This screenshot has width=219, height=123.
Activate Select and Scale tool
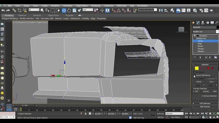(74, 11)
